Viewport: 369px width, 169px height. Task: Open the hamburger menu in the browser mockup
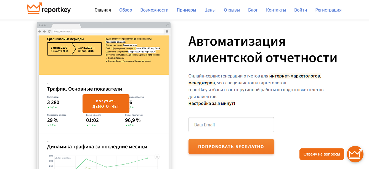point(167,31)
